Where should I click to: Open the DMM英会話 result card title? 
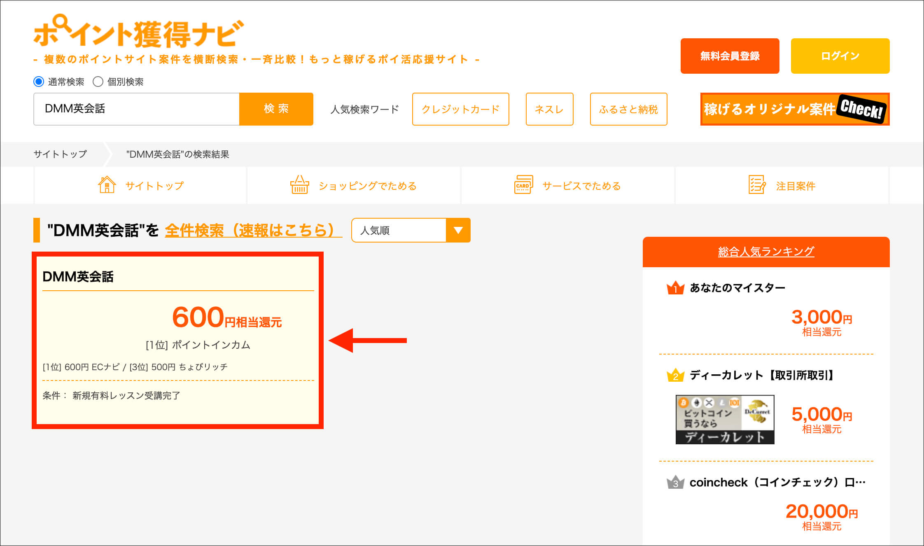point(78,276)
